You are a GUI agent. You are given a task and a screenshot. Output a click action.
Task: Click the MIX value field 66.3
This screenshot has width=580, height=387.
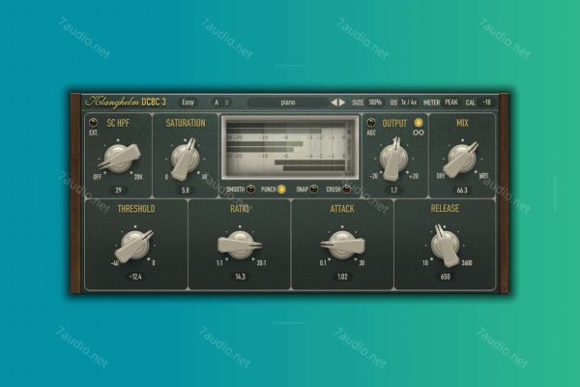tap(462, 191)
